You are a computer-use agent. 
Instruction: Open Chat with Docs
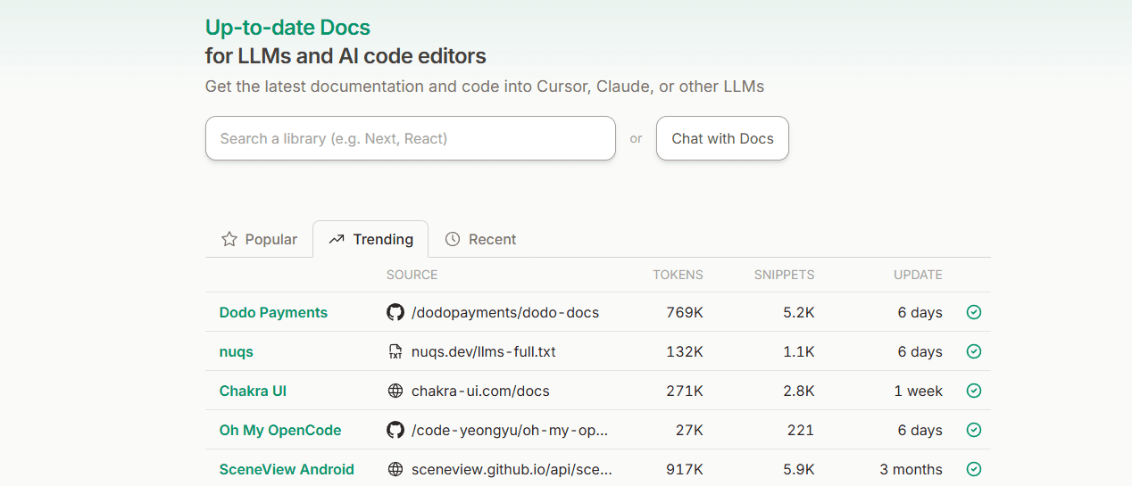click(722, 138)
